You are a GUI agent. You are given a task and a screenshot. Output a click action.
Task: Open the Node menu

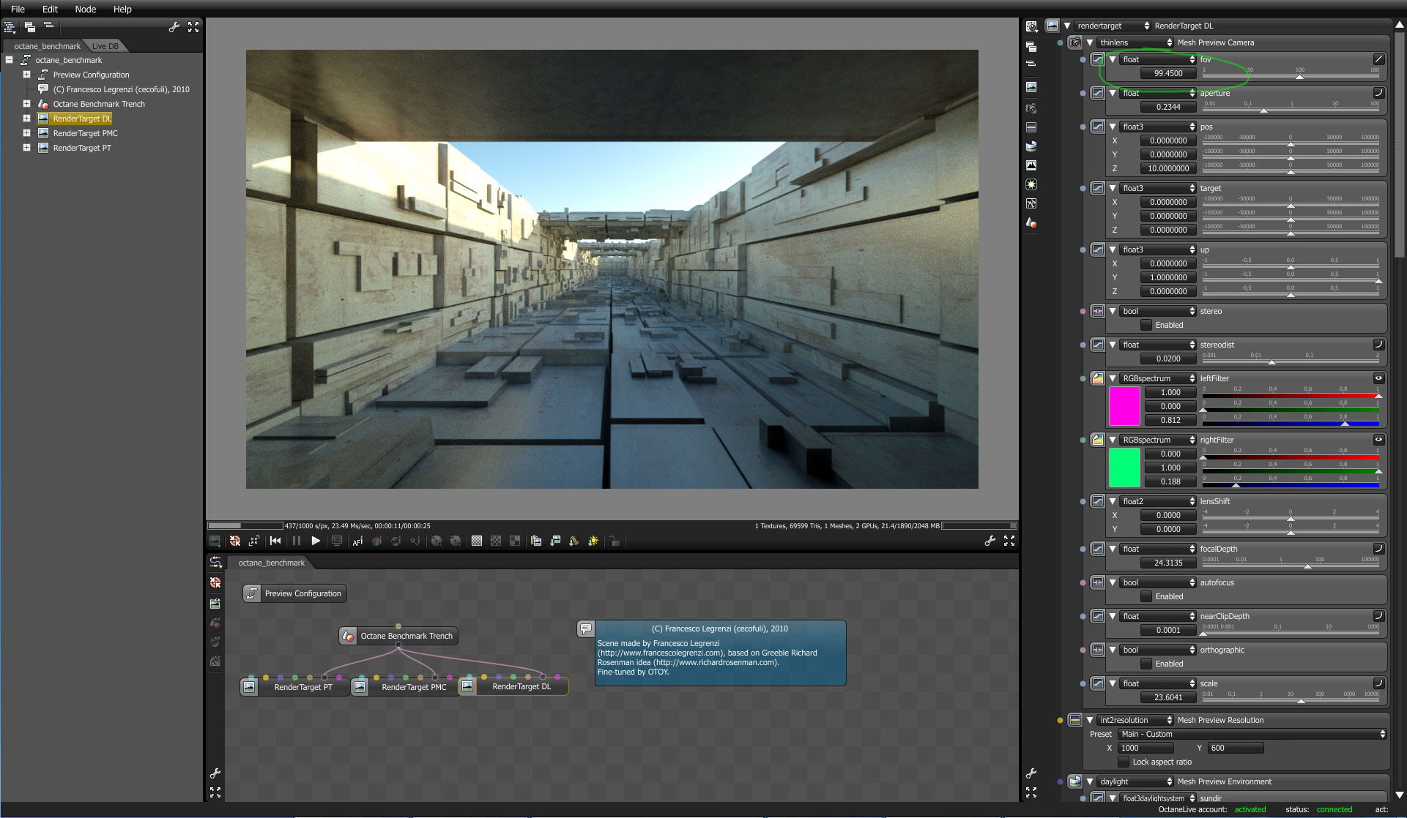85,9
